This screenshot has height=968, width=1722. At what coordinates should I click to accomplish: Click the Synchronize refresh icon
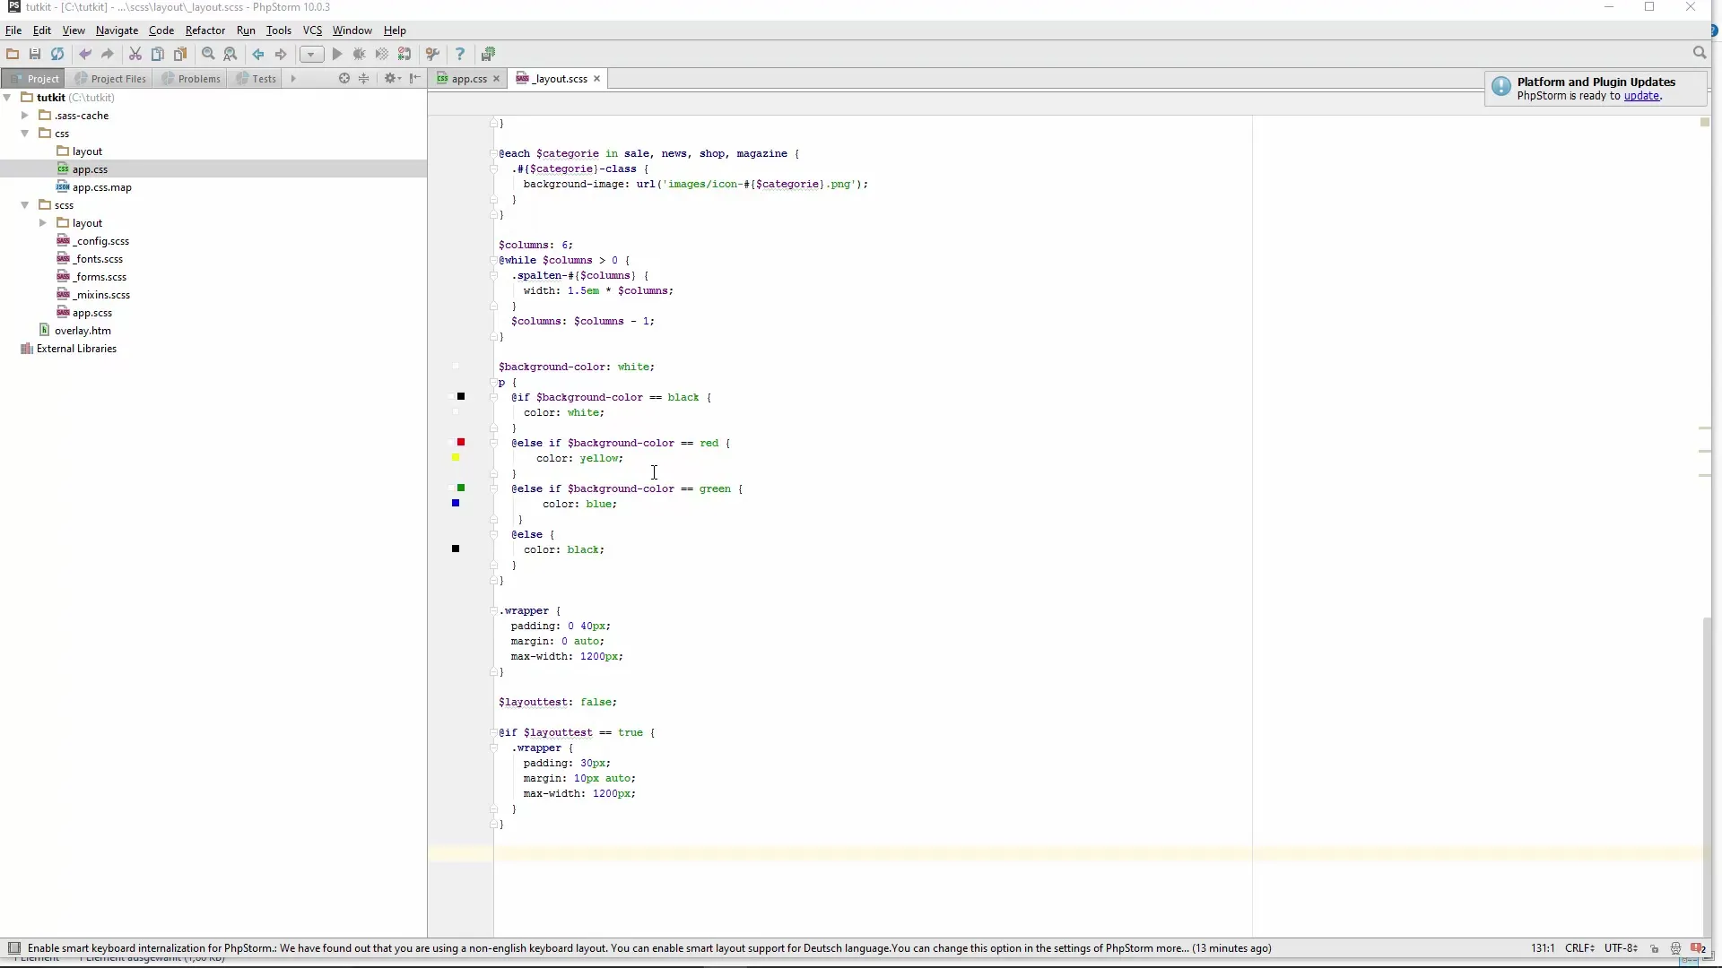(x=57, y=55)
